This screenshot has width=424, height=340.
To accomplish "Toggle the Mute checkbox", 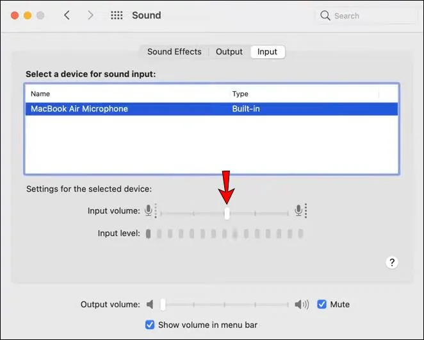I will click(x=322, y=304).
